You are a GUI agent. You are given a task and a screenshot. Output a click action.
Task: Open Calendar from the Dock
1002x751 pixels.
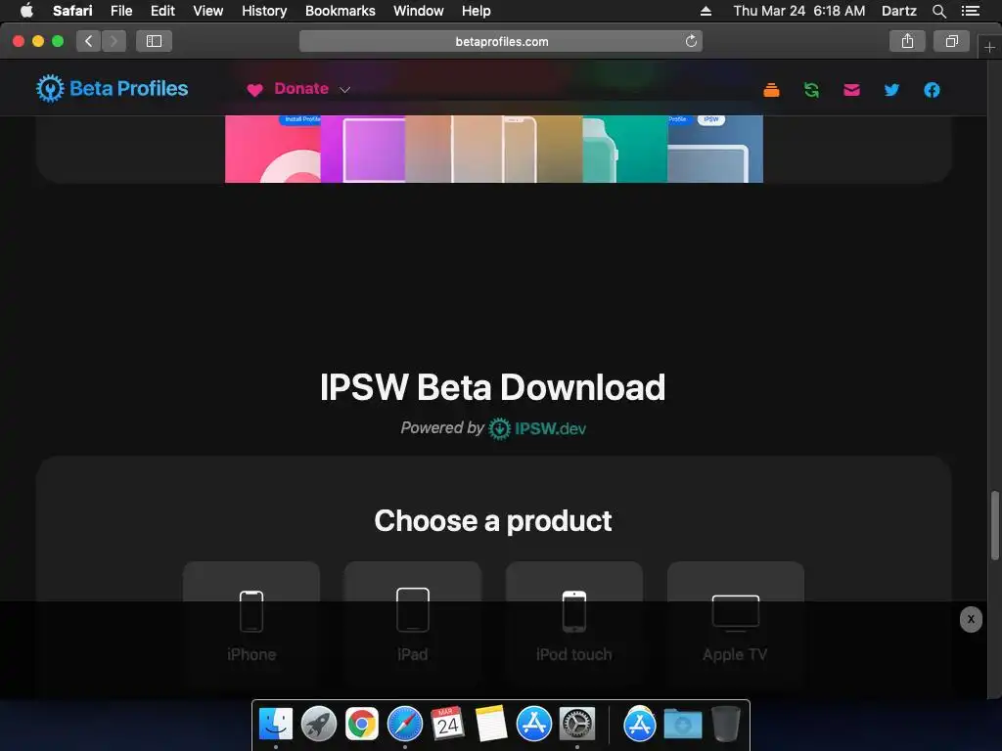tap(448, 725)
